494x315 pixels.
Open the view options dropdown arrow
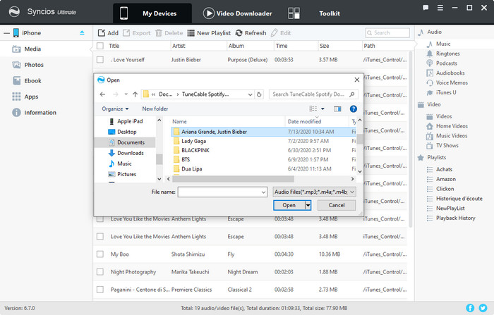pos(323,109)
